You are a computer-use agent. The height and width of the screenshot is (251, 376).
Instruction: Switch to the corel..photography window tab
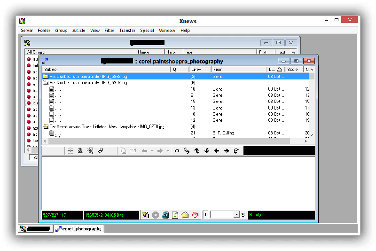tap(78, 229)
